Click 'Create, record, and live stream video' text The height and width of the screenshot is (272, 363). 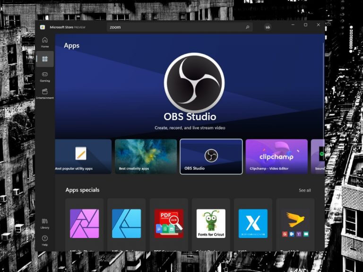(190, 127)
